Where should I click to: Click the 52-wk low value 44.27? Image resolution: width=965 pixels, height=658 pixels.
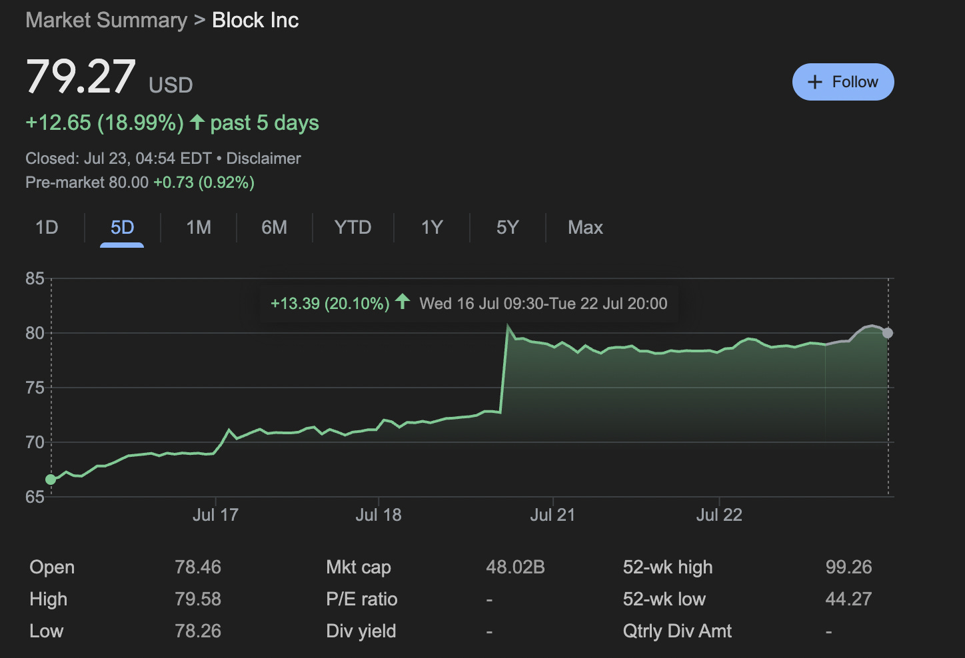[848, 599]
